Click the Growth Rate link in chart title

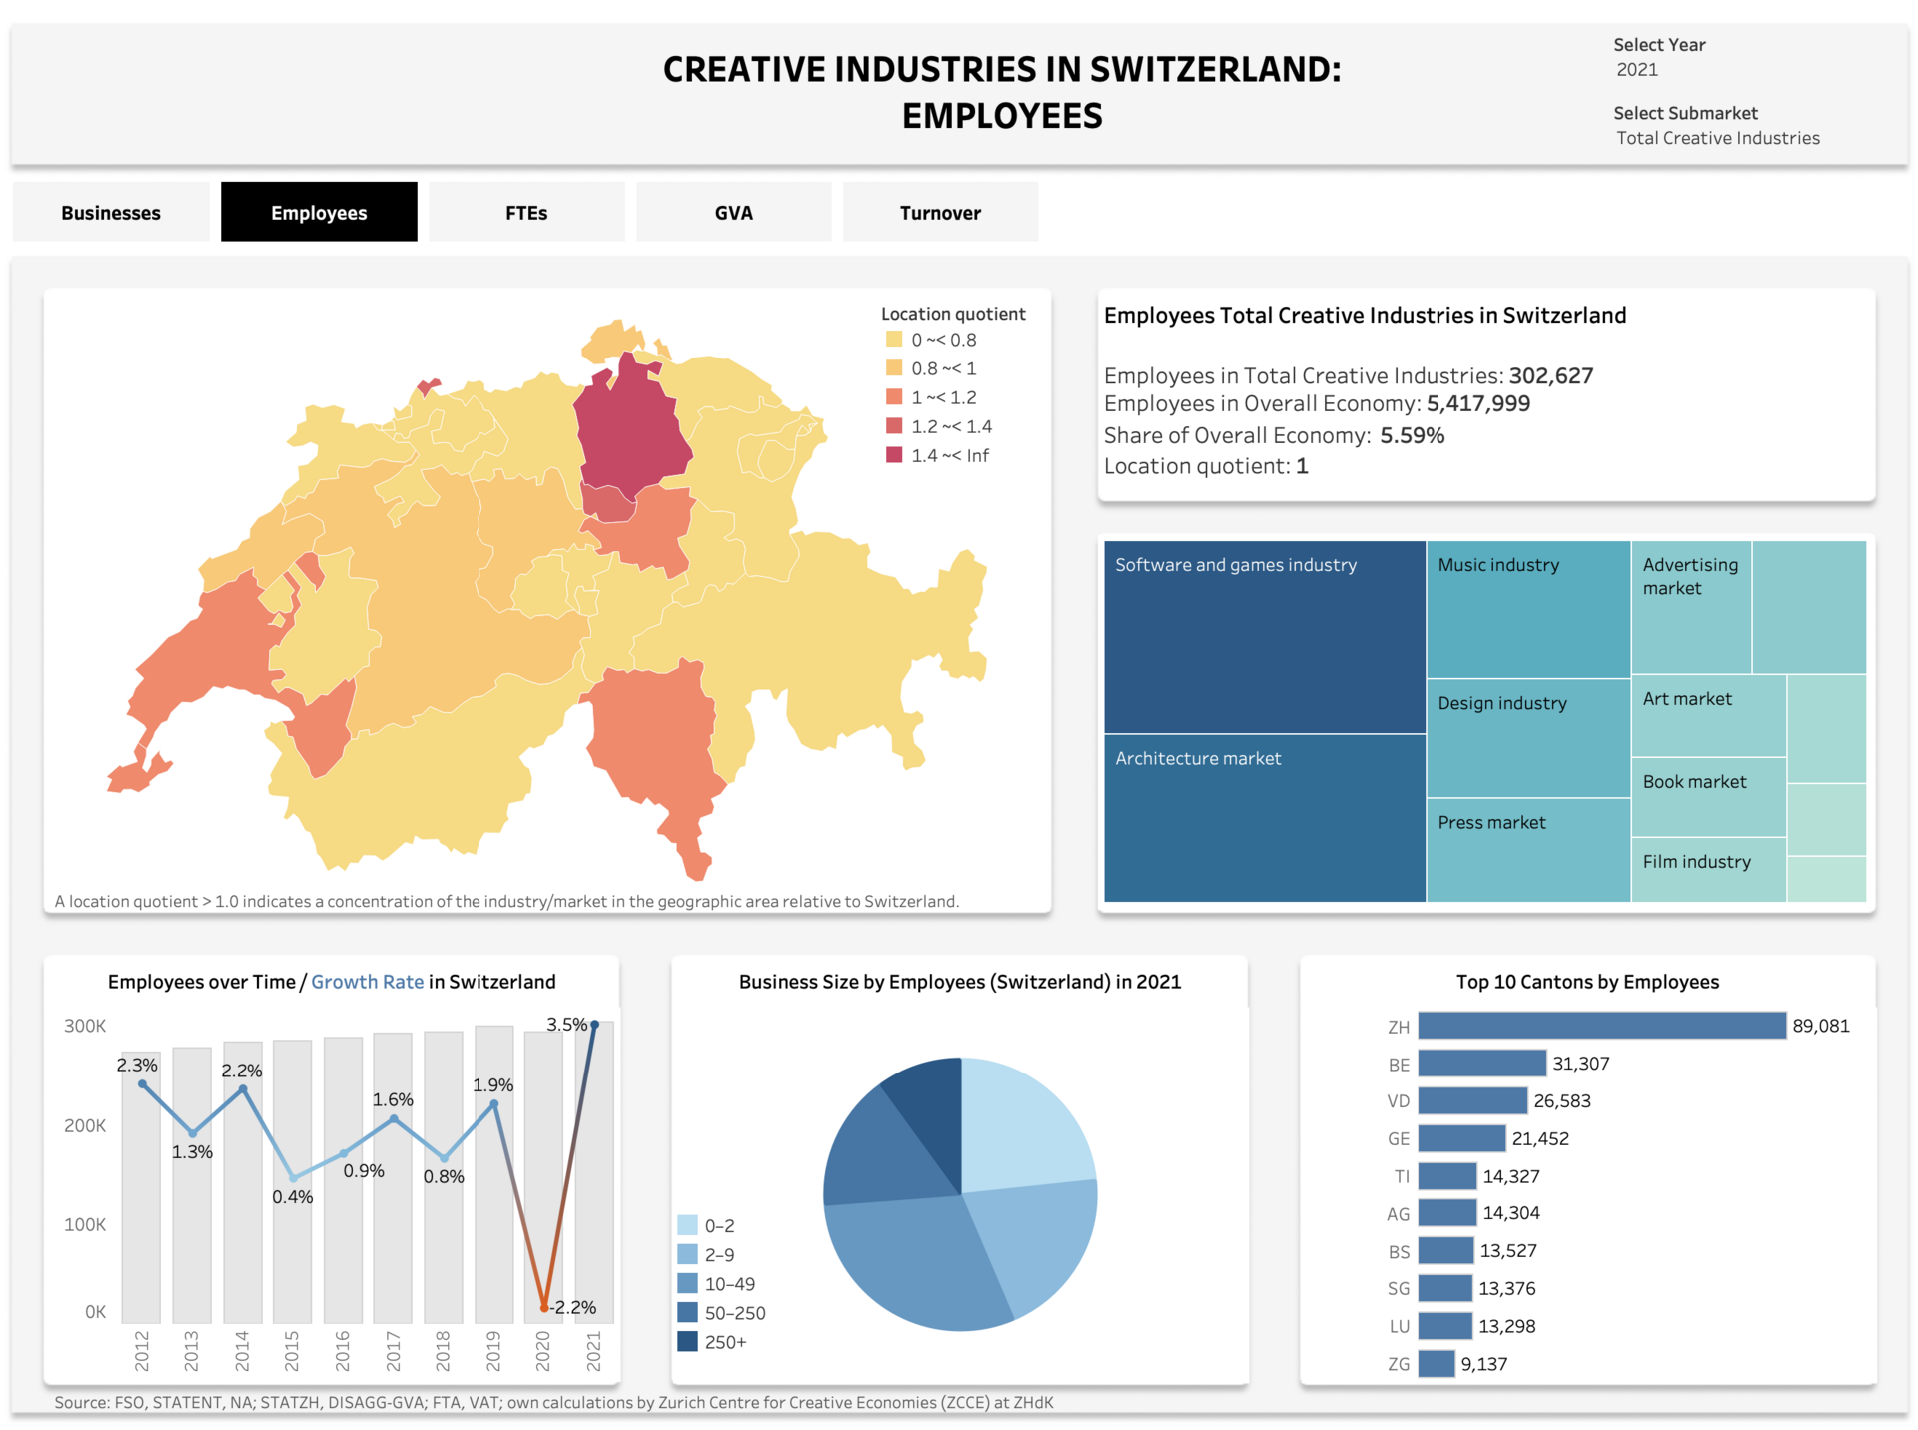pyautogui.click(x=367, y=982)
